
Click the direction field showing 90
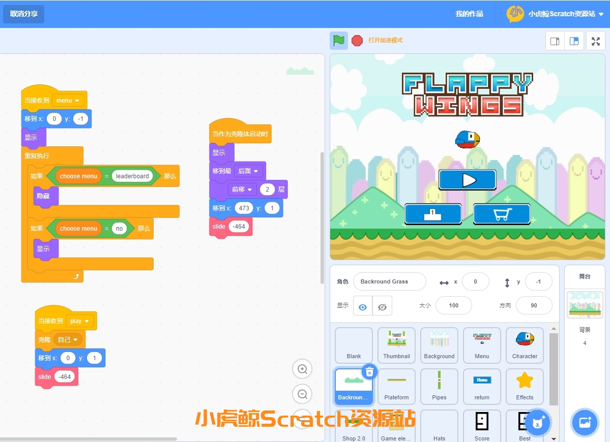[534, 306]
